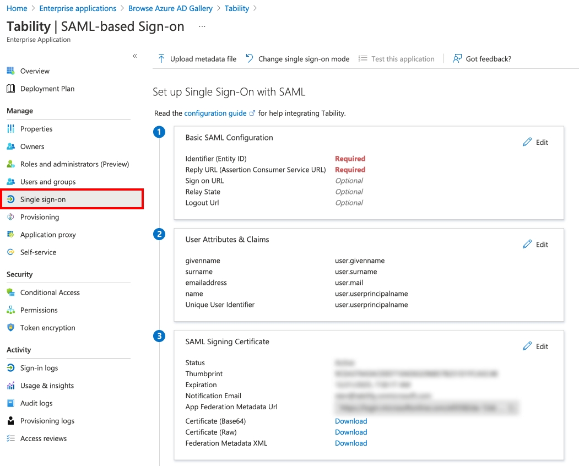Copy the App Federation Metadata Url field
This screenshot has height=466, width=579.
(x=512, y=408)
